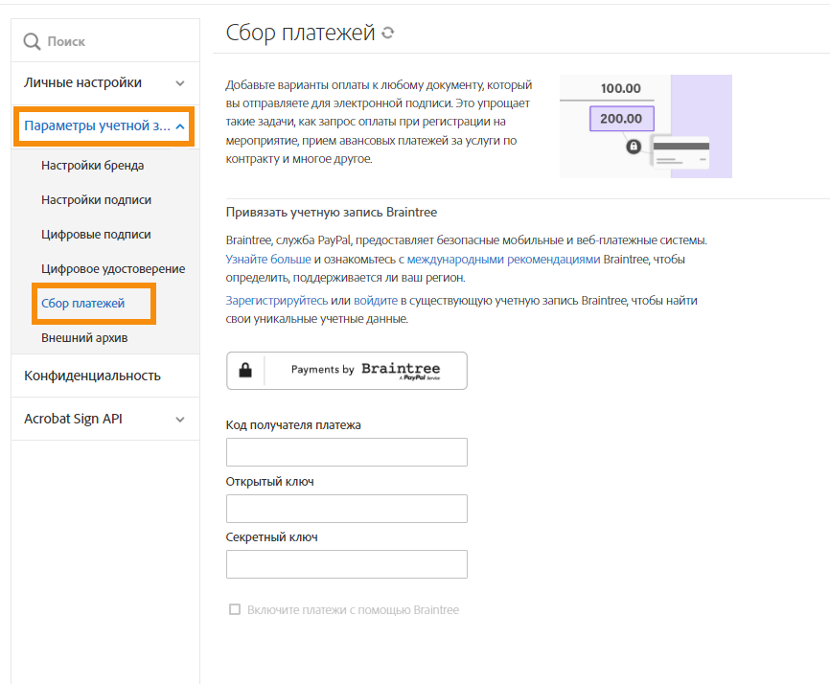Click the padlock icon on Braintree button

(x=245, y=370)
